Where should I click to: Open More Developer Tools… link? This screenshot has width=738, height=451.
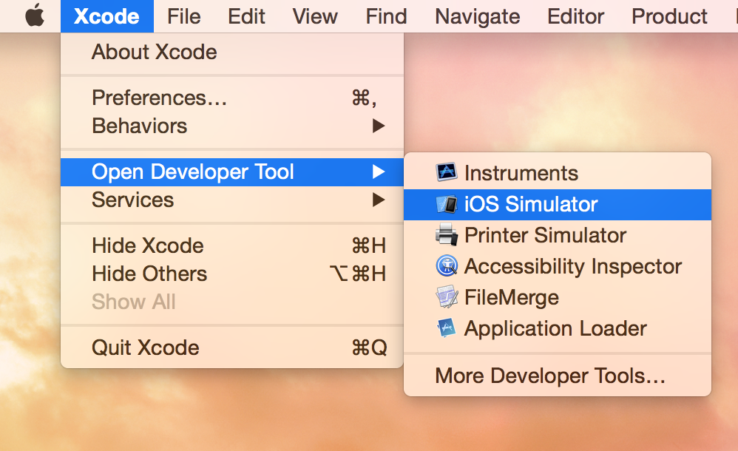[x=550, y=376]
